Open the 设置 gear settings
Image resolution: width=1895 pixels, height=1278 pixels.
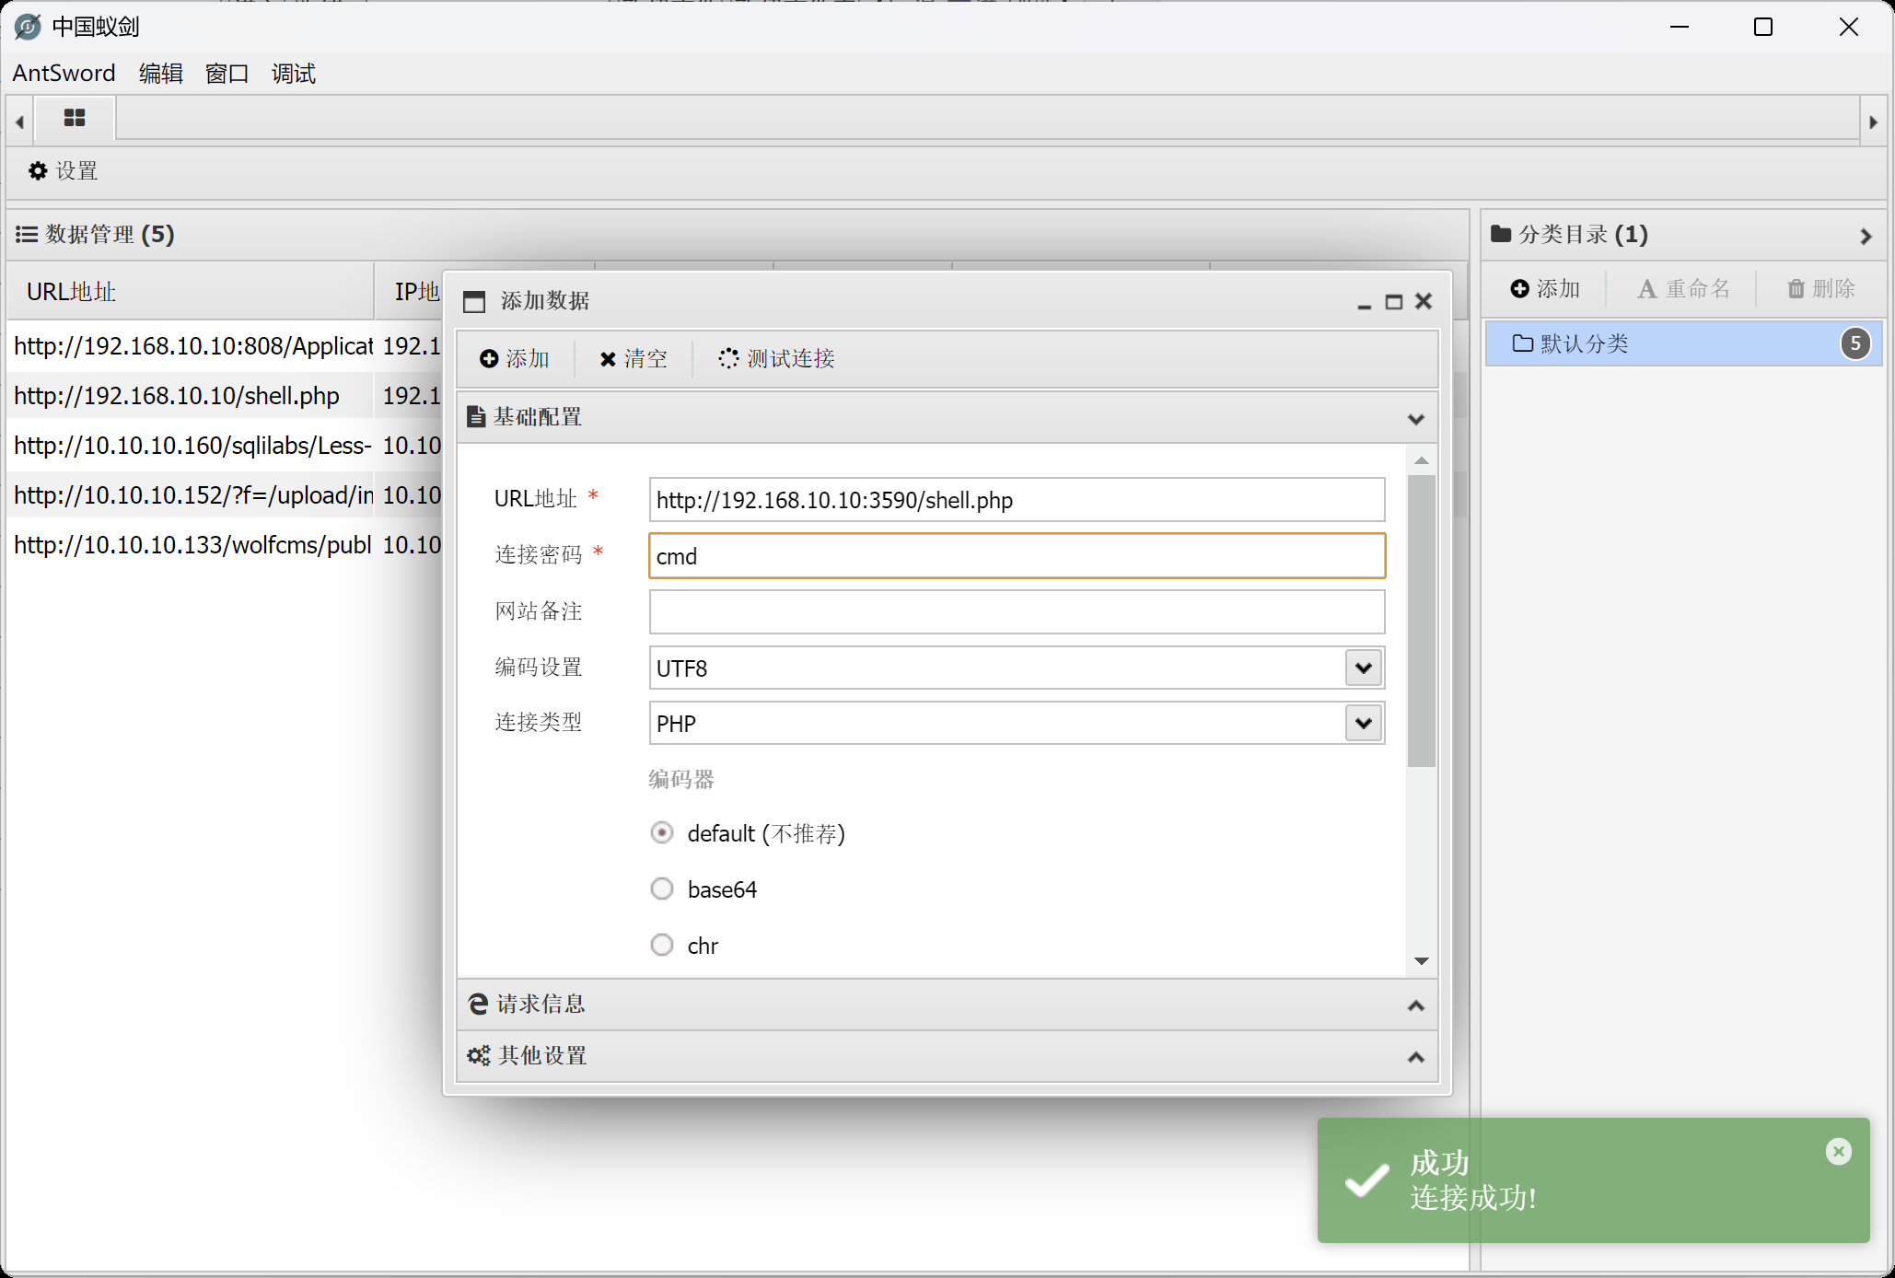pyautogui.click(x=63, y=171)
